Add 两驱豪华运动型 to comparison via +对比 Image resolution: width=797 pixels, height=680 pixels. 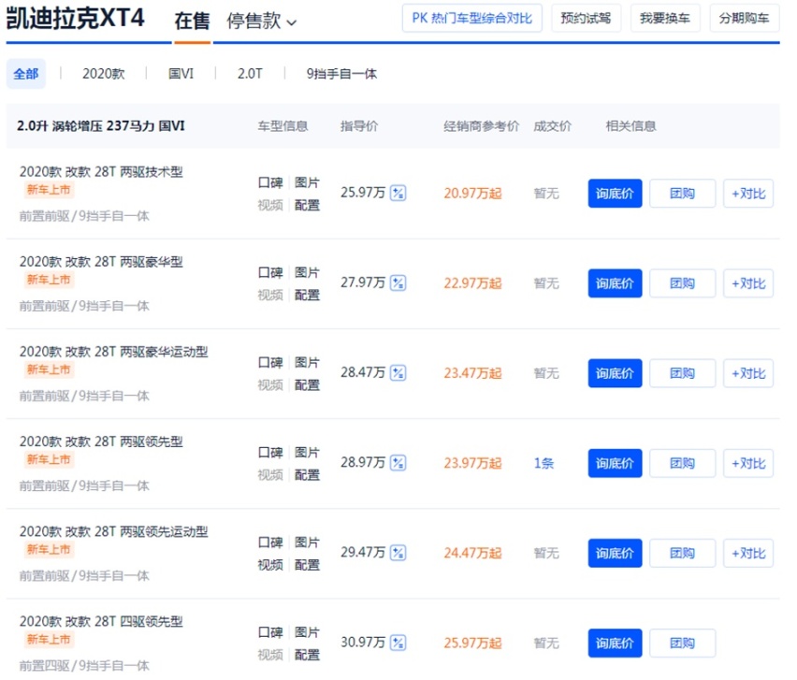tap(748, 373)
